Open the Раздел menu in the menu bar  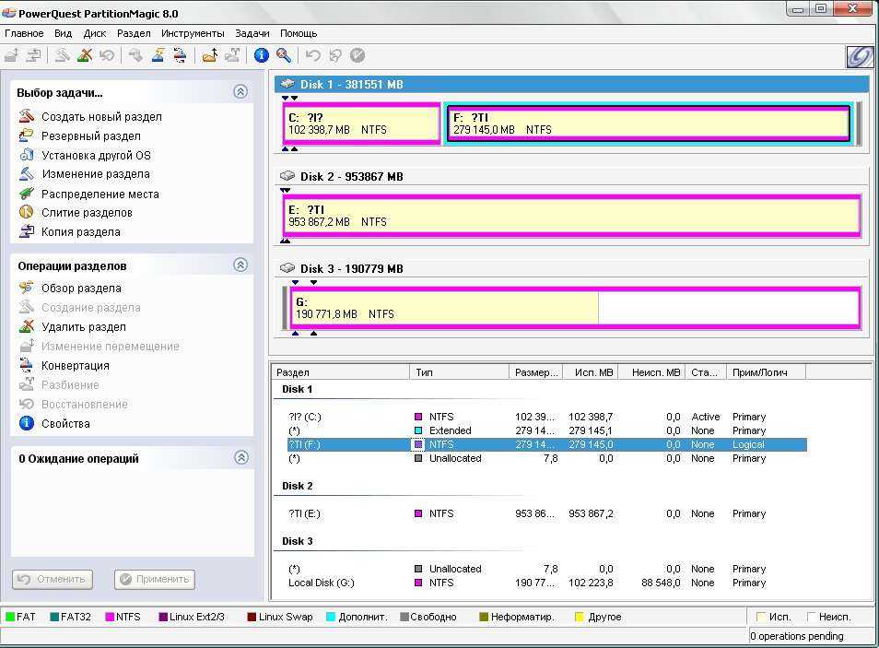134,33
